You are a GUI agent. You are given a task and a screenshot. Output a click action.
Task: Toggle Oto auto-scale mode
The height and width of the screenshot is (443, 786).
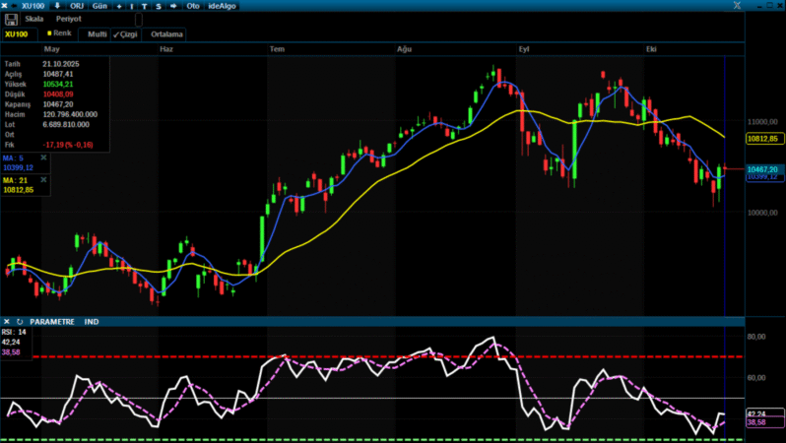193,6
